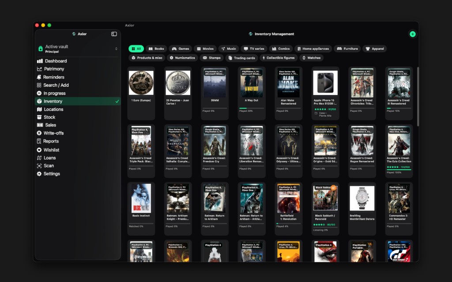This screenshot has width=452, height=282.
Task: Filter inventory by Stamps
Action: click(211, 58)
